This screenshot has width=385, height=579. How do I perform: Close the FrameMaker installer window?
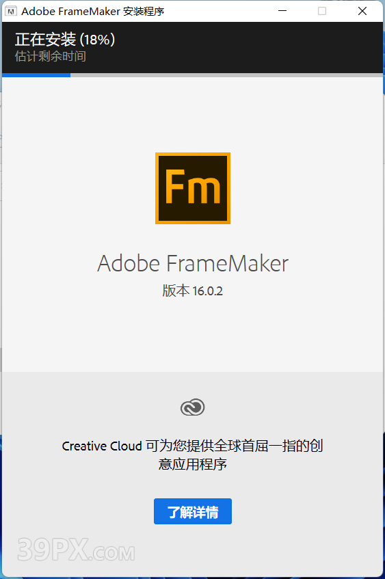click(362, 11)
